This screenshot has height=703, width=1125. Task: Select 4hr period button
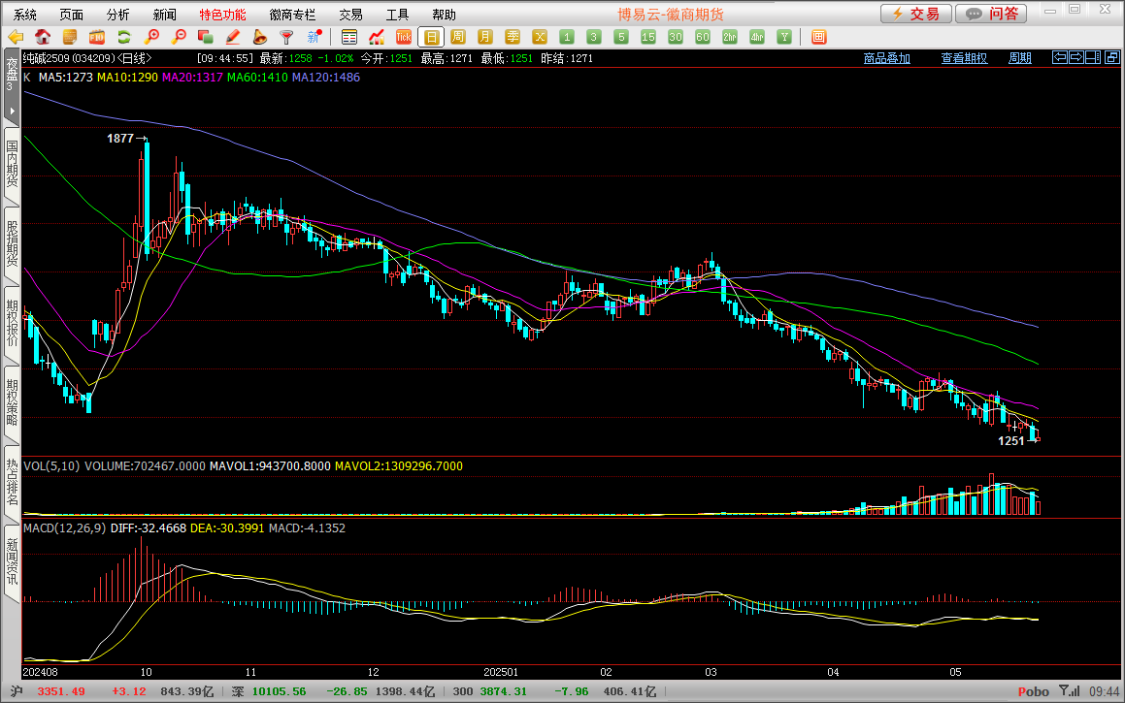757,37
